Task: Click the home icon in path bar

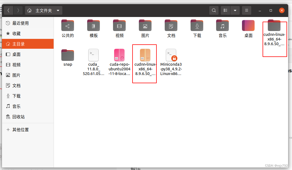Action: (29, 10)
